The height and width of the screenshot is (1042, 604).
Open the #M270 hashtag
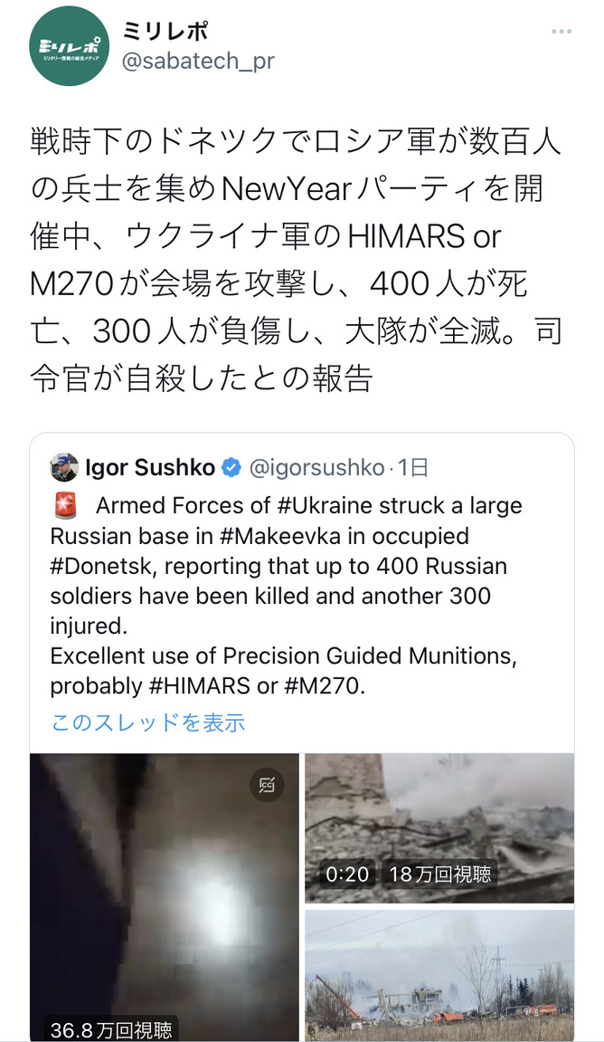pos(323,686)
